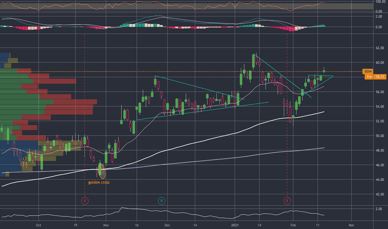Click the 'golden cross' text annotation
Viewport: 388px width, 229px height.
click(x=99, y=182)
